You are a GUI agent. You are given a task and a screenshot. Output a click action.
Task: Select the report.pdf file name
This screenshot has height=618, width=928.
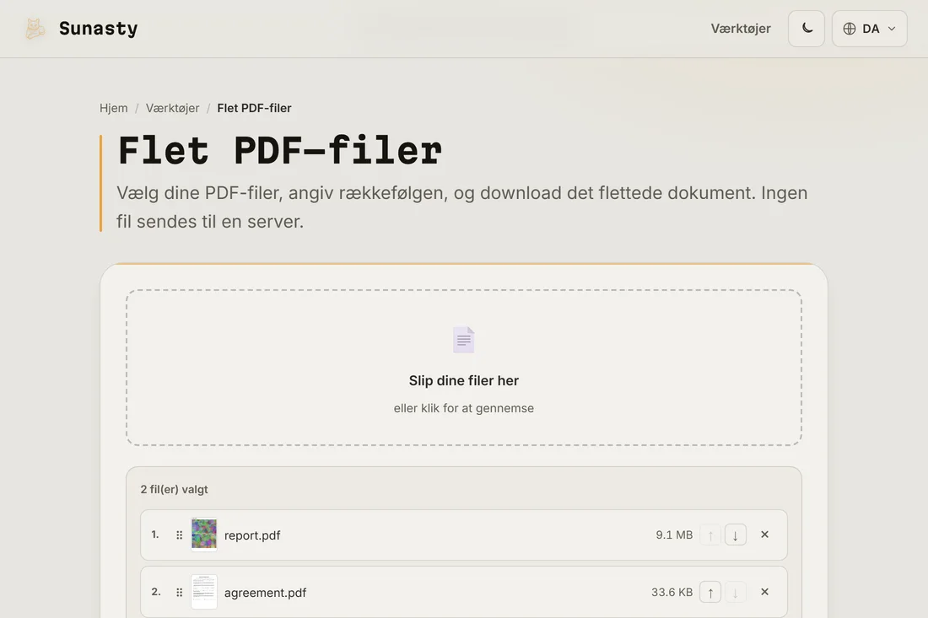(x=252, y=535)
